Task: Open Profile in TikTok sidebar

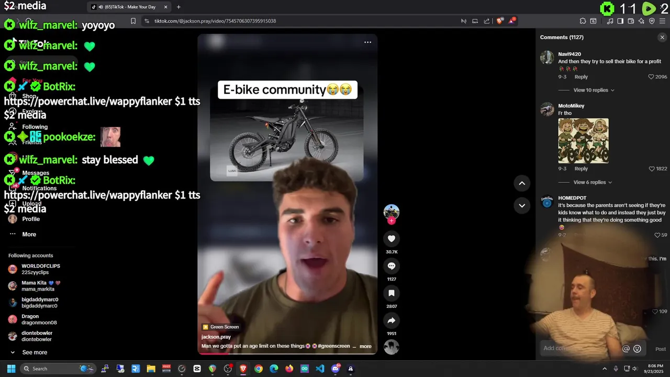Action: 31,219
